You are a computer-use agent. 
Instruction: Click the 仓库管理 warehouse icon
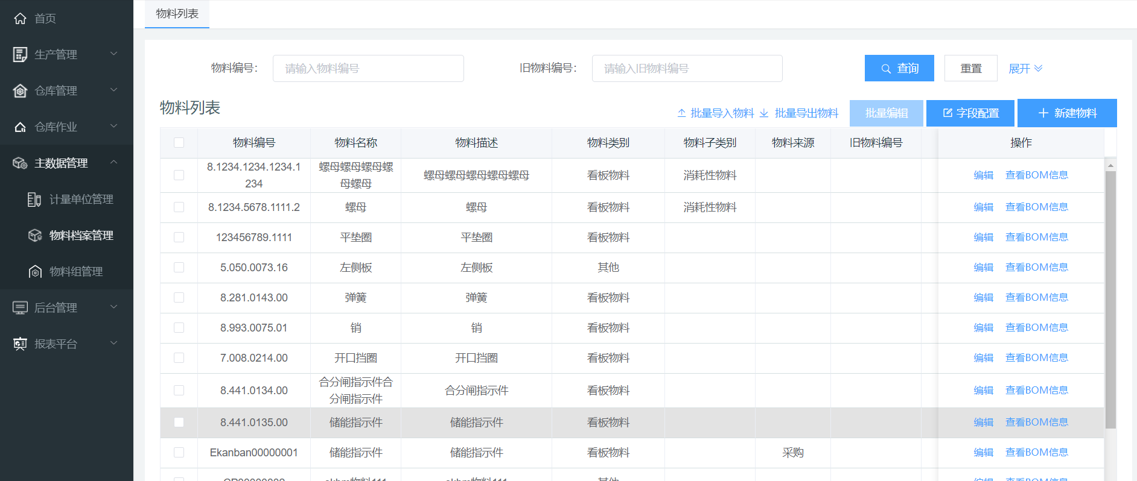click(x=20, y=91)
